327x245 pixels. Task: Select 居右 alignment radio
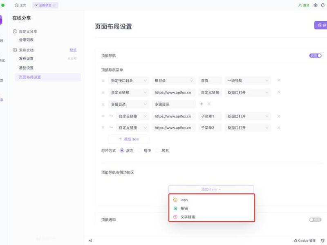tap(157, 150)
